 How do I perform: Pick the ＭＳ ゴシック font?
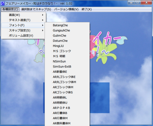(62, 51)
